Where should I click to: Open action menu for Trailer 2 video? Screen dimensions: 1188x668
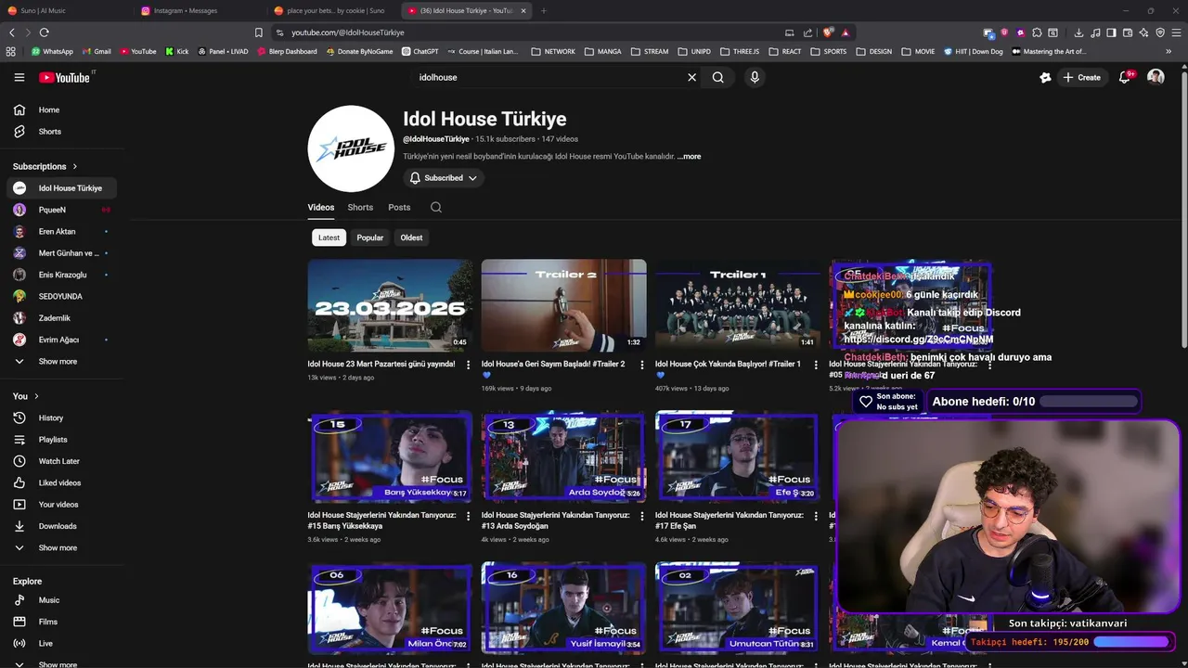tap(642, 365)
